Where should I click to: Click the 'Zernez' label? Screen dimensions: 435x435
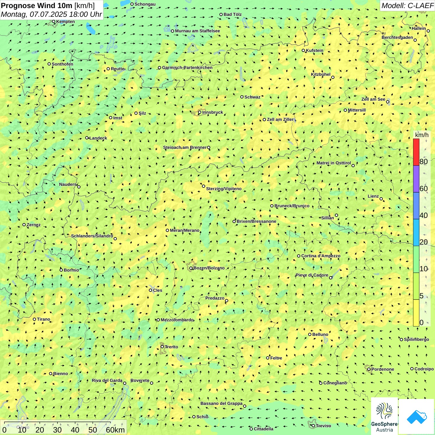coord(34,225)
